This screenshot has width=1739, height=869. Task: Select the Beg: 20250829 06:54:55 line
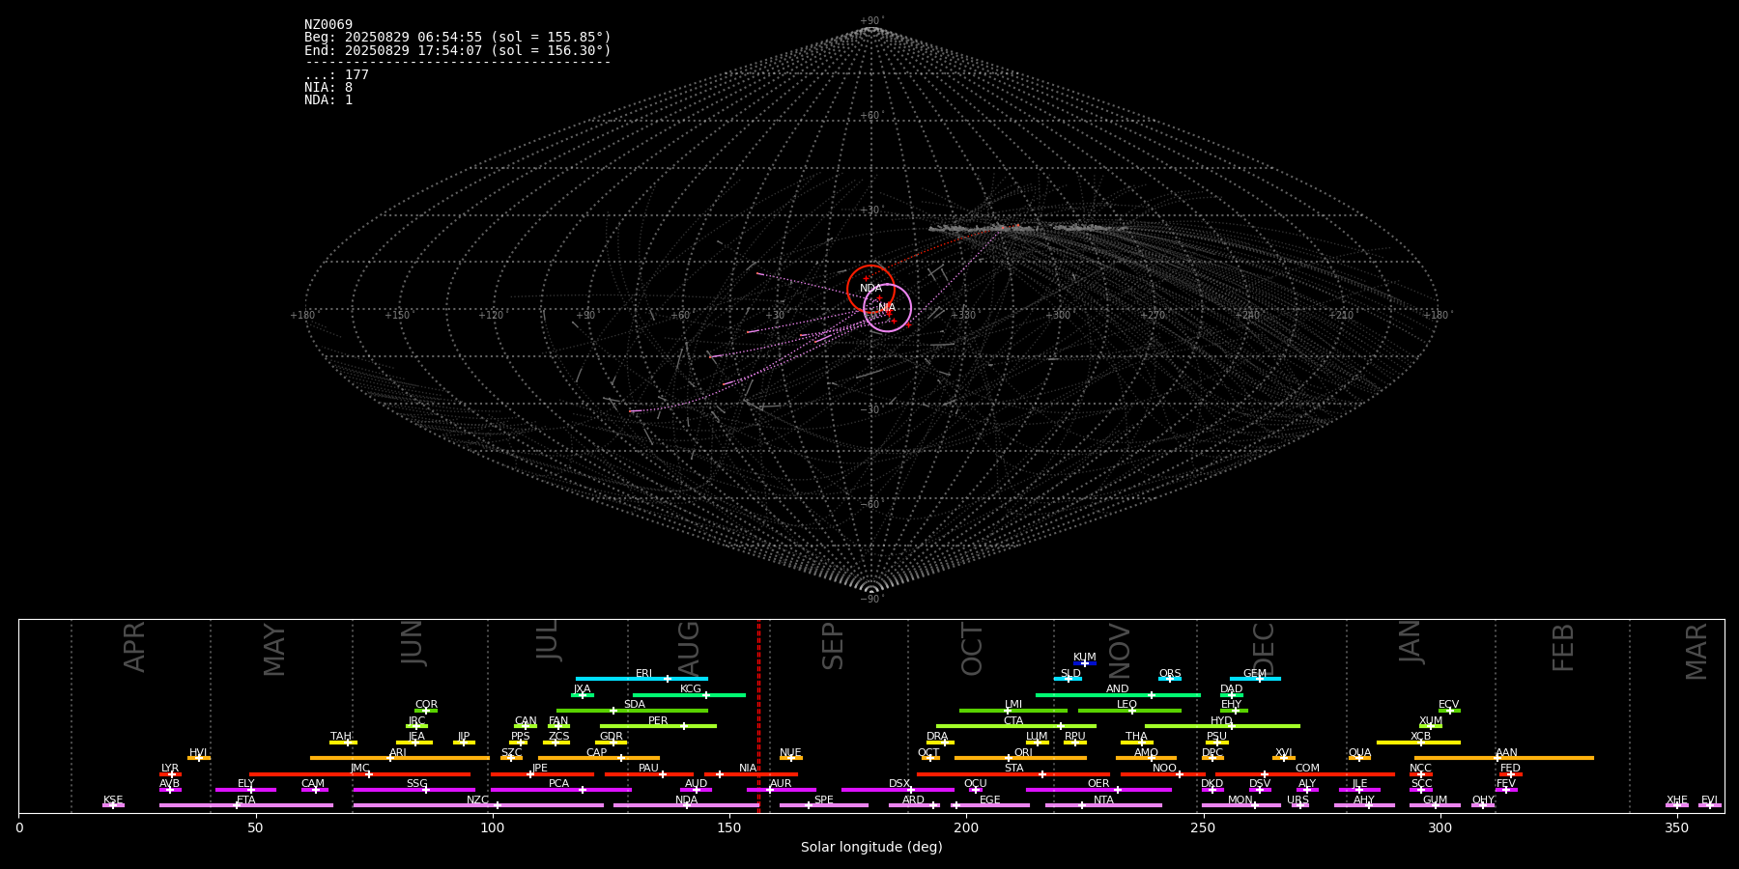pyautogui.click(x=458, y=38)
